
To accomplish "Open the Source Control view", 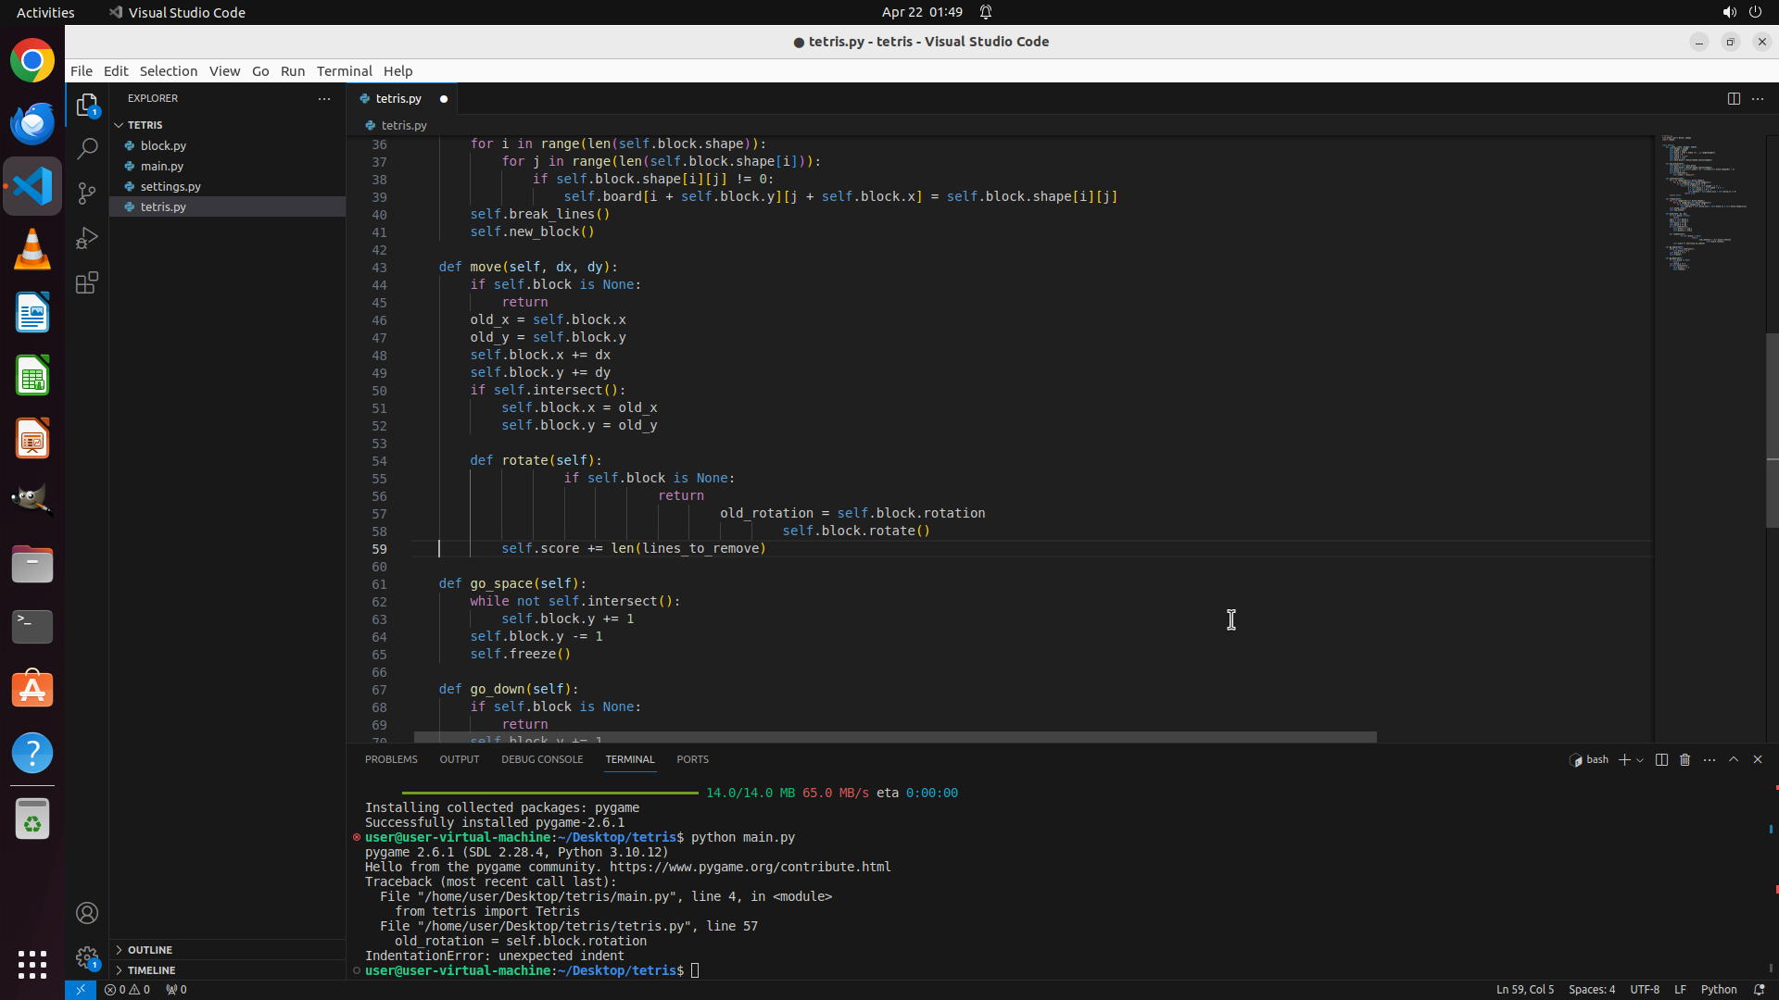I will pos(87,193).
